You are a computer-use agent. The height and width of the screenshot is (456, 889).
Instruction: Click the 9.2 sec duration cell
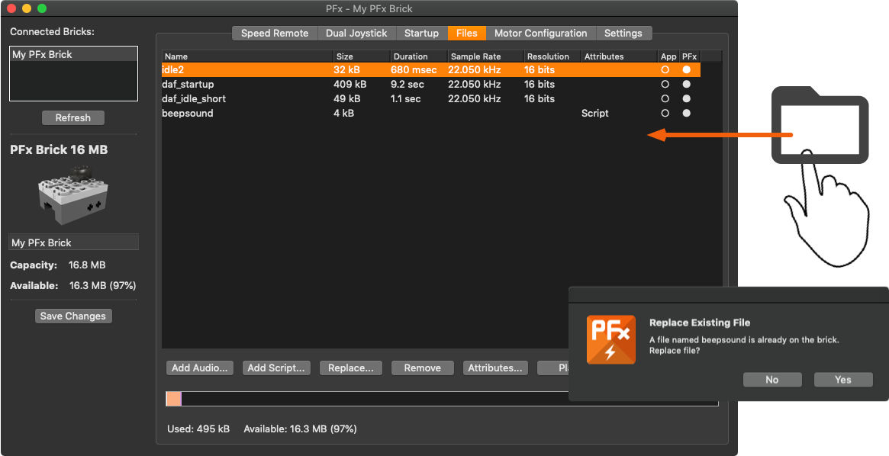coord(407,84)
